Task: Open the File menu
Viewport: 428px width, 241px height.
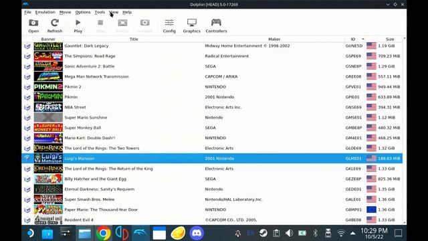Action: (x=27, y=12)
